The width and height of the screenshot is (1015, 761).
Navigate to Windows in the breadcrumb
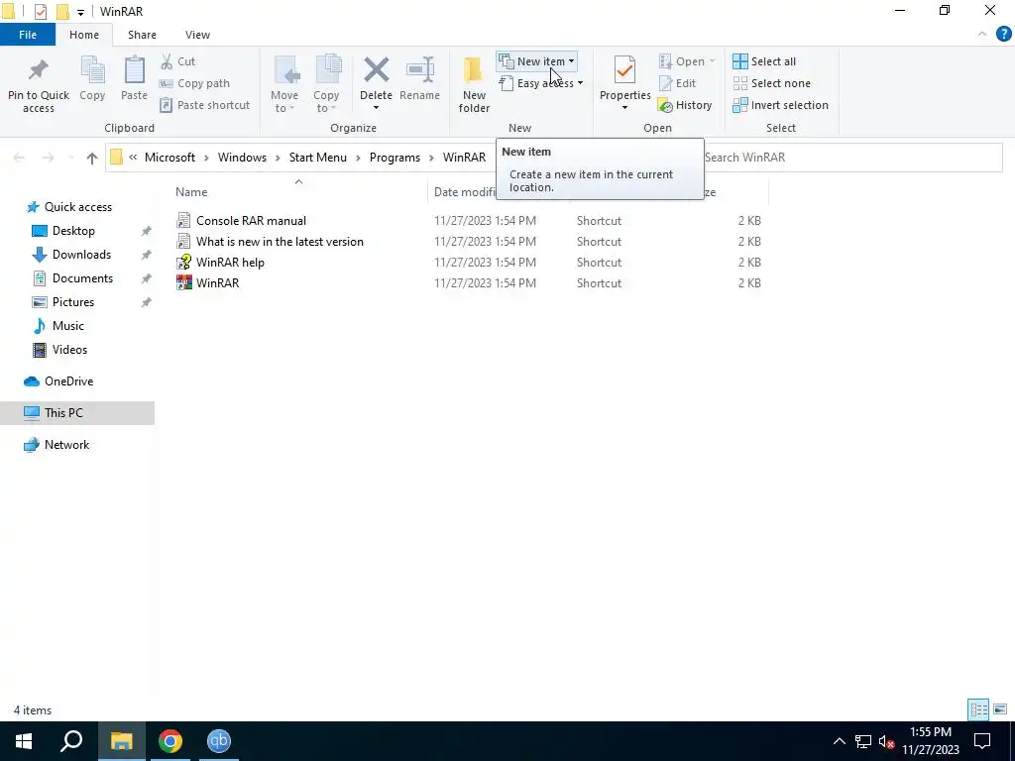tap(242, 158)
